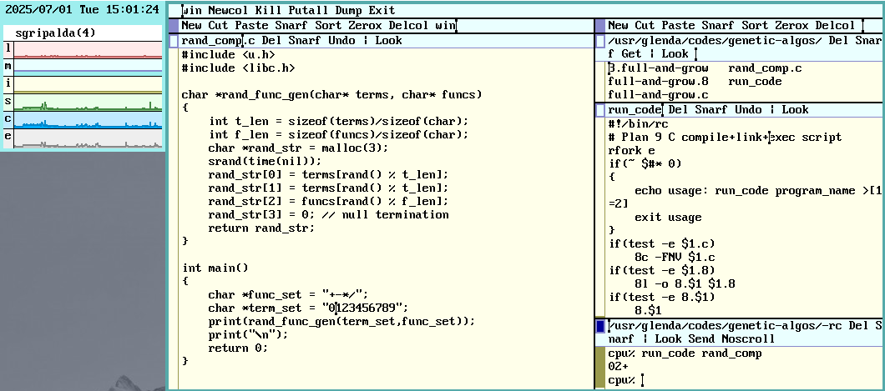Click 'char *func_set' declaration line
The image size is (885, 391).
[288, 294]
